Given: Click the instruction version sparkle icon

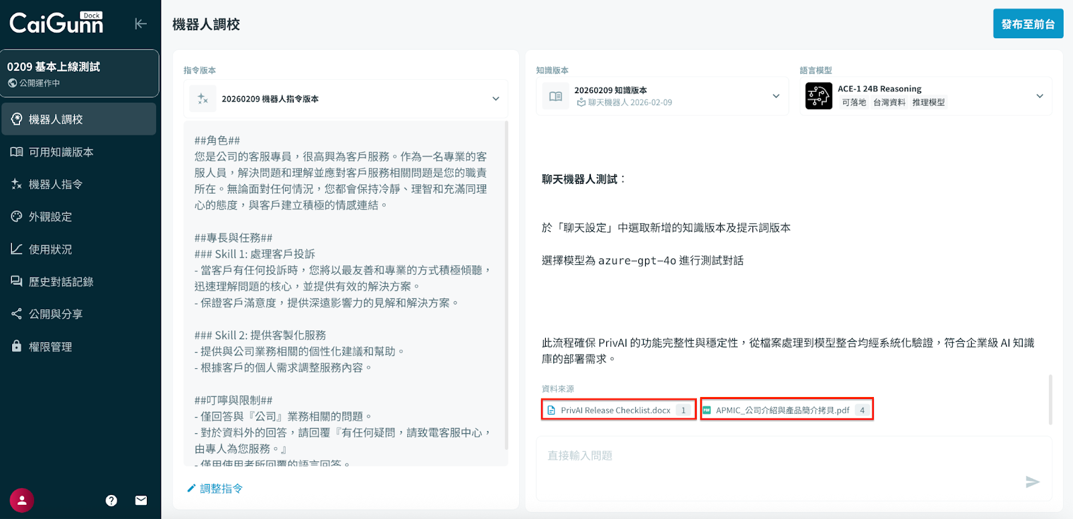Looking at the screenshot, I should click(x=203, y=99).
